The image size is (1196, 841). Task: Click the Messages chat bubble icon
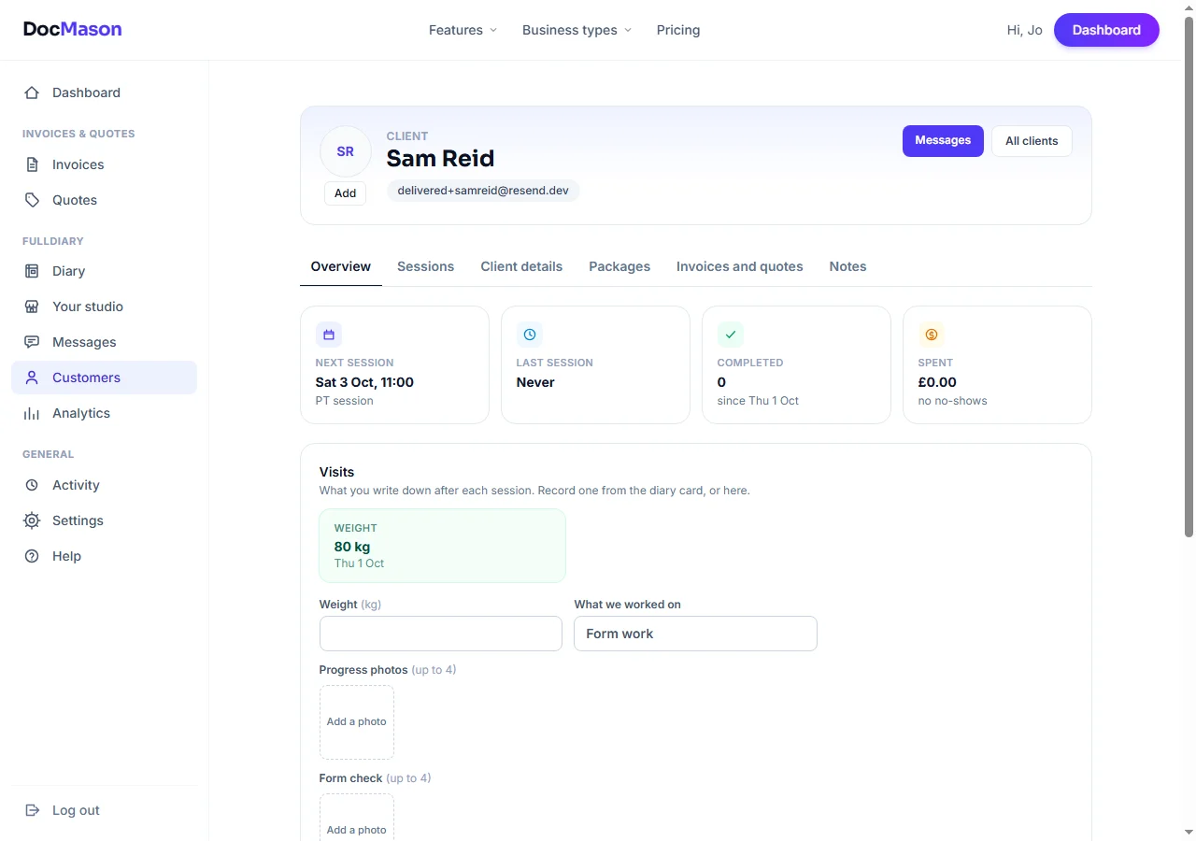[x=32, y=342]
